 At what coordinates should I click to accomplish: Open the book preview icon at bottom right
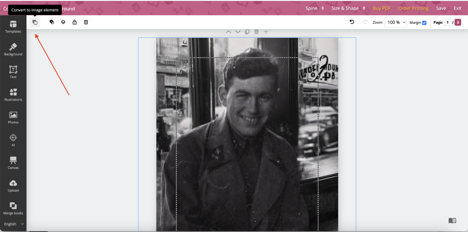click(x=452, y=221)
